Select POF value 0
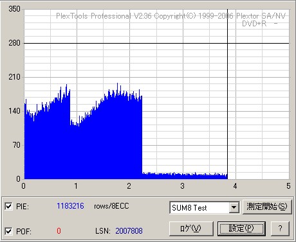Screen dimensions: 296x242 [59, 231]
